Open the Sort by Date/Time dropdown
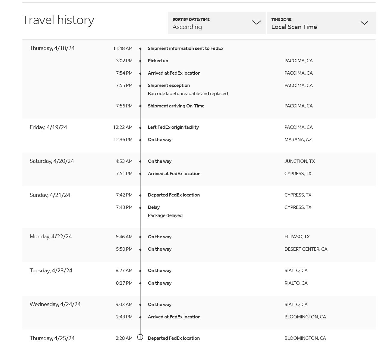388x353 pixels. [217, 23]
